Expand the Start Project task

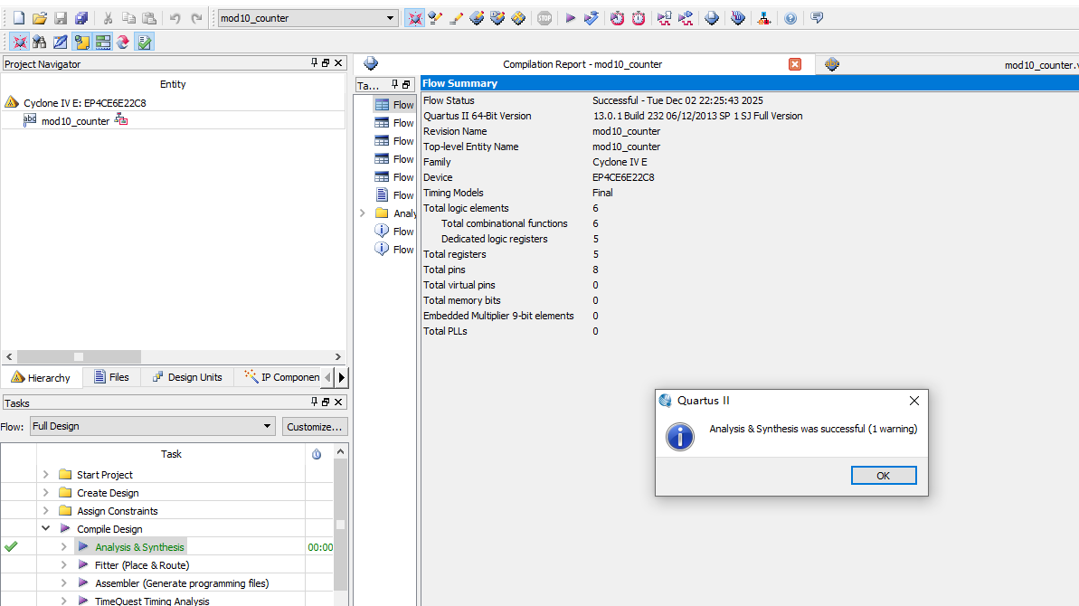(46, 475)
